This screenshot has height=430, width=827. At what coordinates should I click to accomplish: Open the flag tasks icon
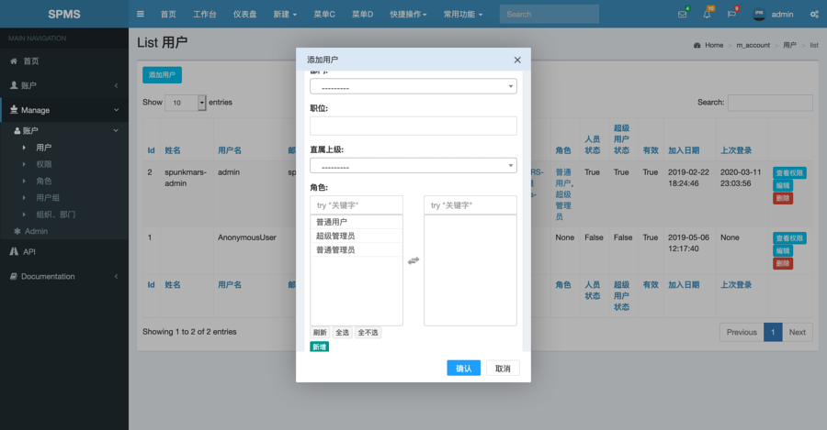(731, 14)
